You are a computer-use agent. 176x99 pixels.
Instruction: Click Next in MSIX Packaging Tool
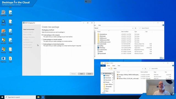coord(81,74)
